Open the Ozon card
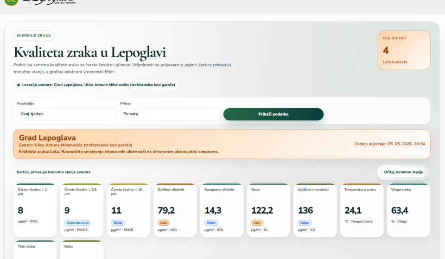Screen dimensions: 445x259 pos(268,210)
